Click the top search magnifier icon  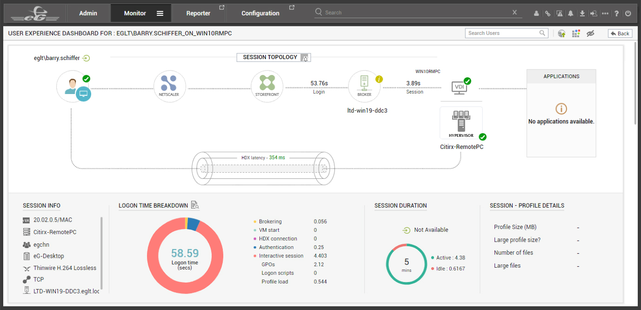click(319, 12)
